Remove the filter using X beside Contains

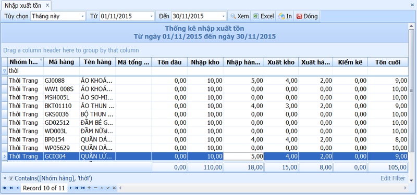point(5,178)
